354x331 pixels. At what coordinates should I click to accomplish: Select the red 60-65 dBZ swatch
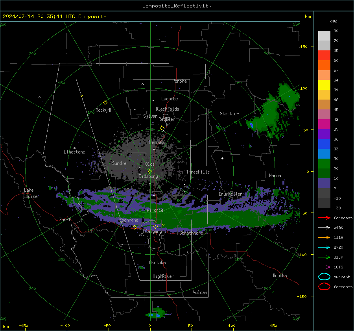[x=324, y=55]
